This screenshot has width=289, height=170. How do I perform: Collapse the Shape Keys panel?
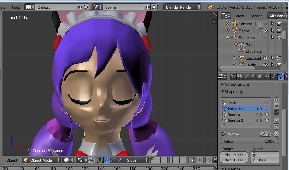(222, 92)
